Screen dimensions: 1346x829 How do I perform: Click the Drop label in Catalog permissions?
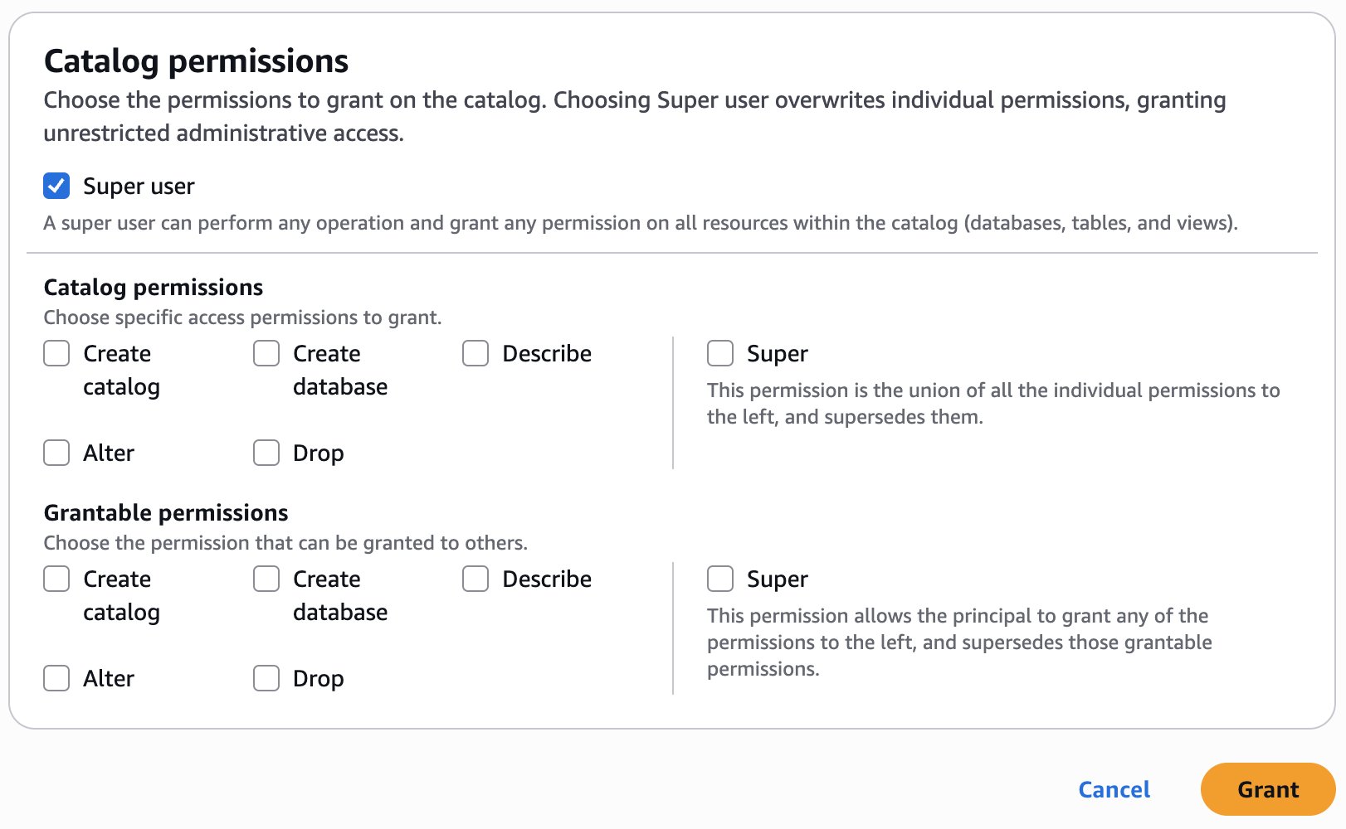coord(318,453)
